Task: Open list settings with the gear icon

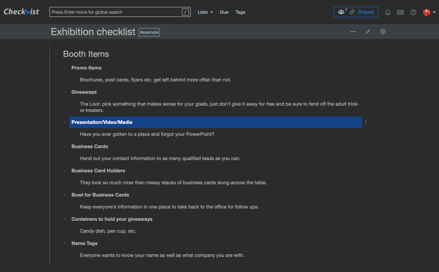Action: point(383,32)
